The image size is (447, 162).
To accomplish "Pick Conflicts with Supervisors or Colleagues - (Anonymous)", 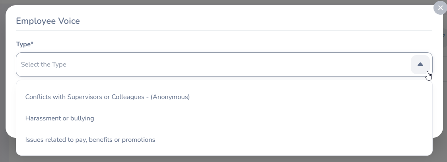I will [107, 97].
